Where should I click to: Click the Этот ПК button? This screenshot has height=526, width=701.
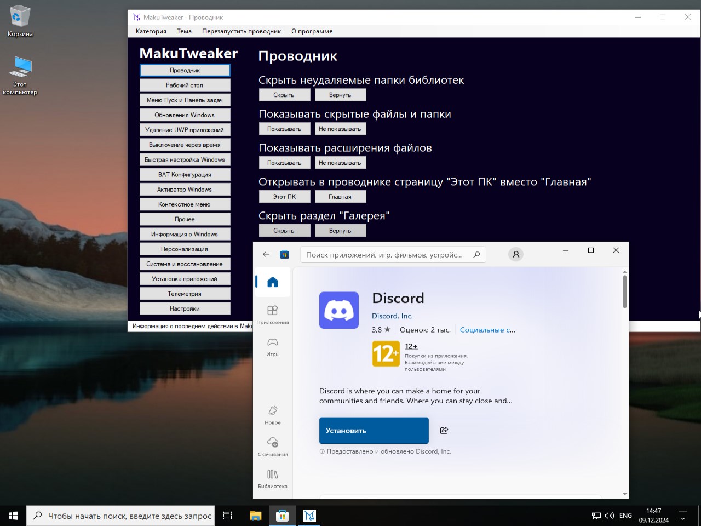click(284, 197)
